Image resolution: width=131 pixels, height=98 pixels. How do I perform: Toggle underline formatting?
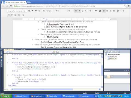83,11
